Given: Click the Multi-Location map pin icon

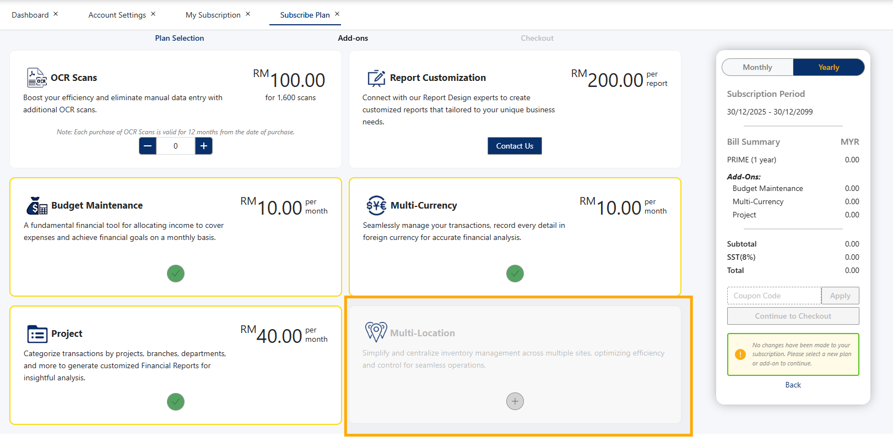Looking at the screenshot, I should click(376, 332).
